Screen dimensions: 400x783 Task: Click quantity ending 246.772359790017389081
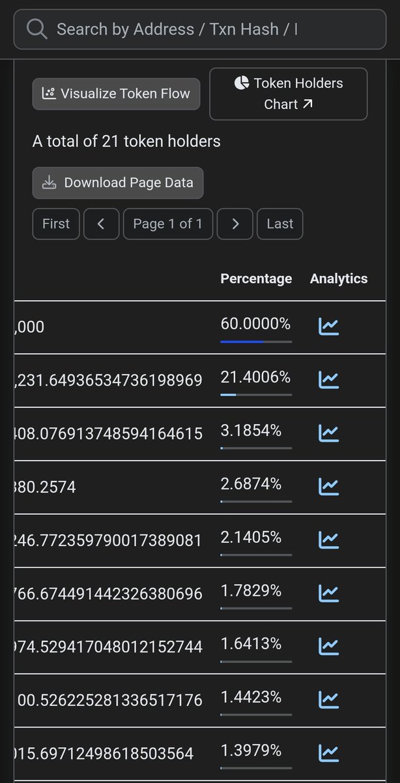coord(108,540)
